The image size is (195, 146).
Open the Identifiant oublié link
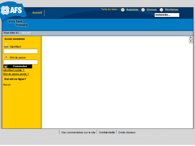click(x=14, y=70)
